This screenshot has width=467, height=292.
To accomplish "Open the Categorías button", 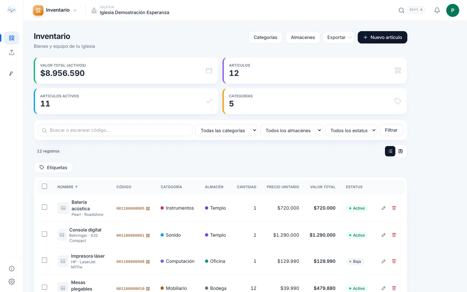I will point(265,37).
